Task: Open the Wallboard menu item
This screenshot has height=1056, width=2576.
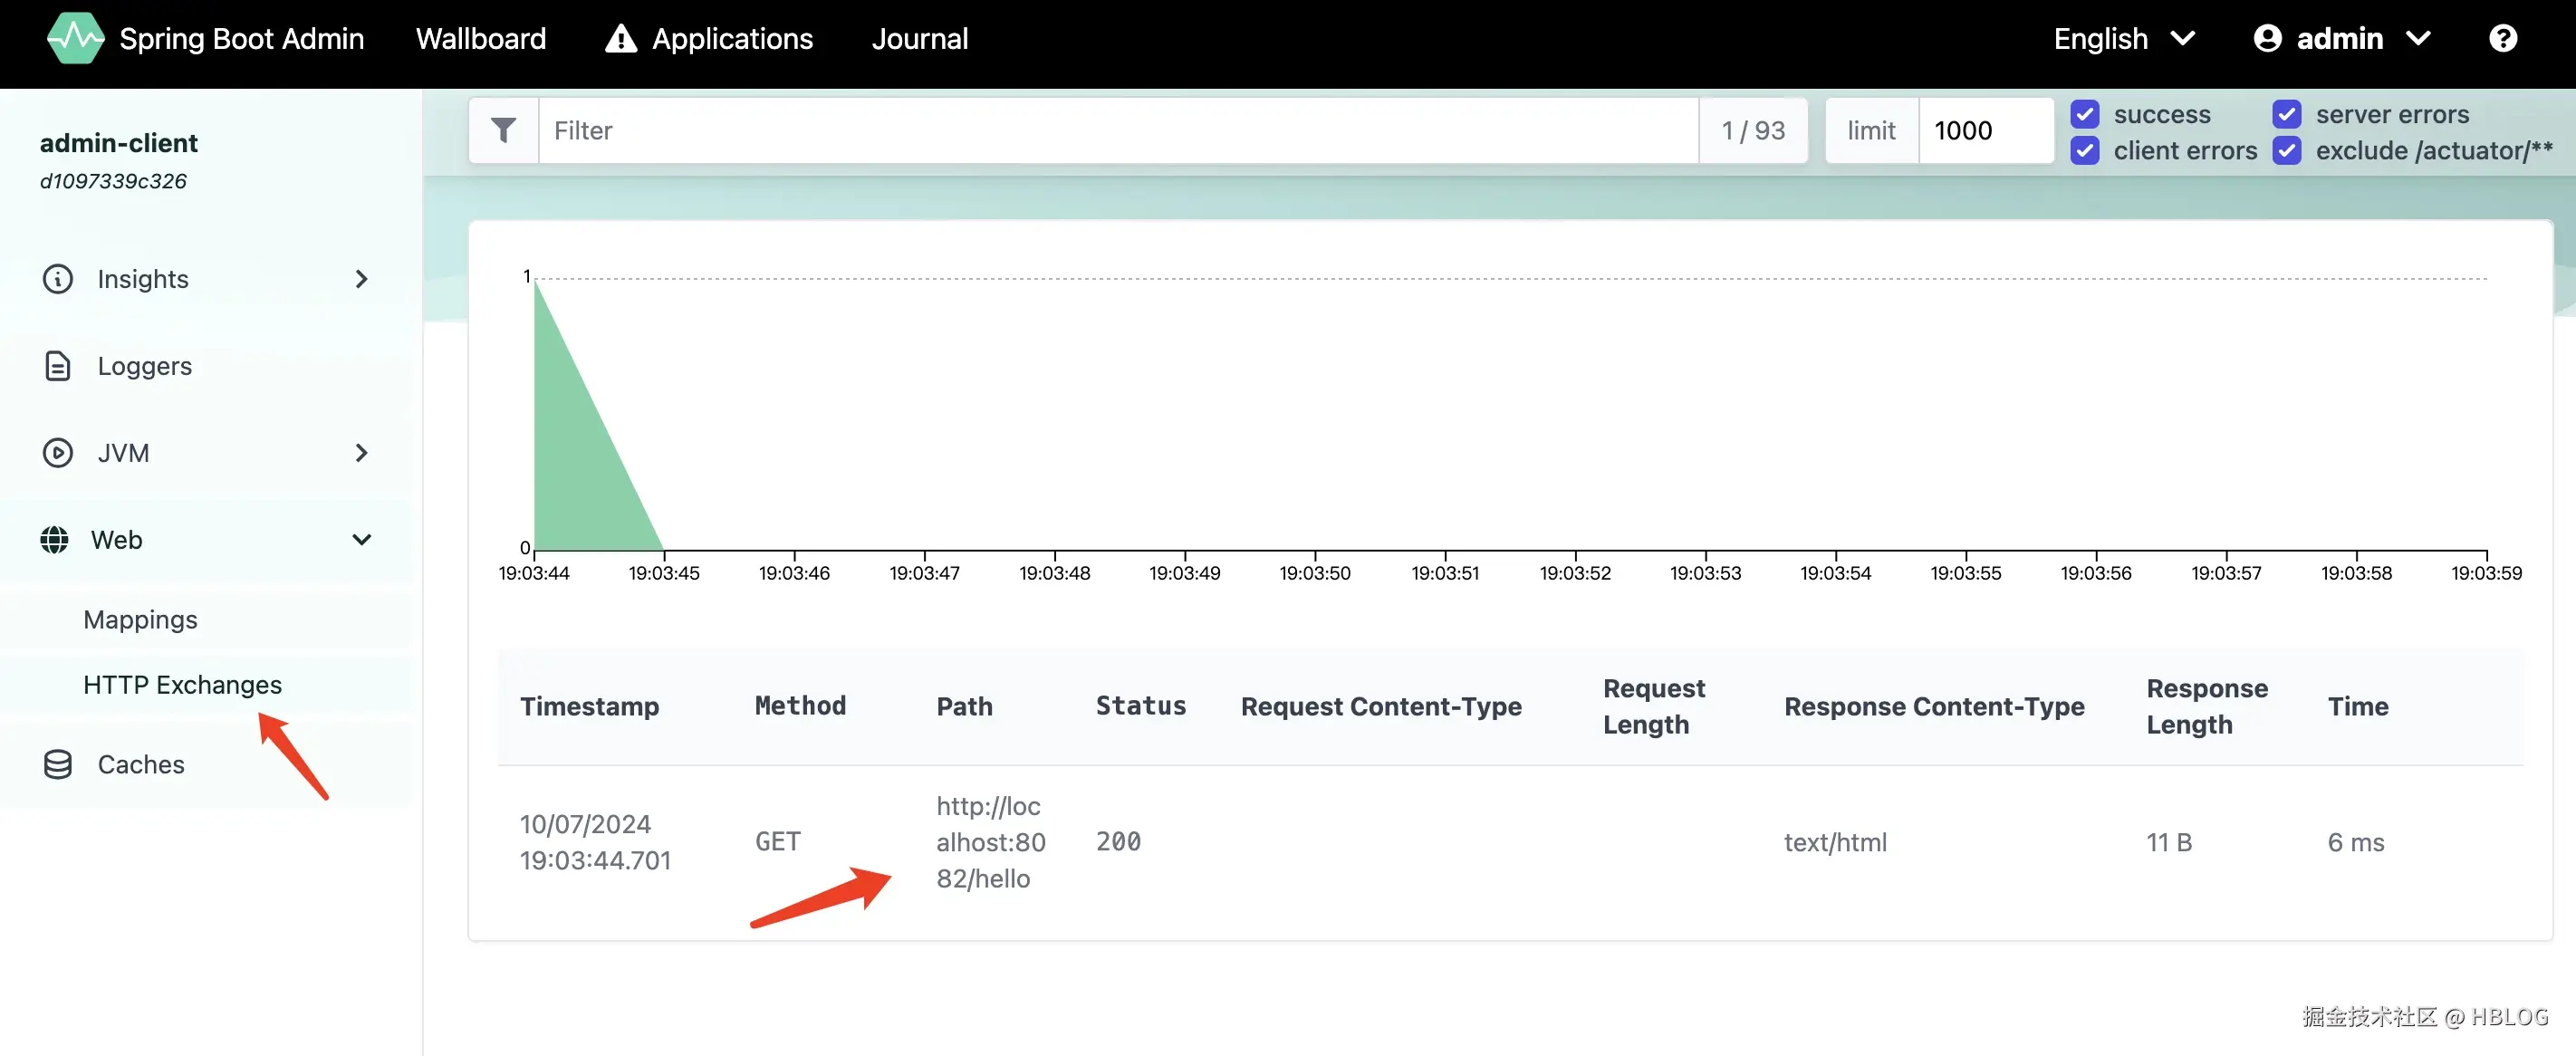Action: pos(480,38)
